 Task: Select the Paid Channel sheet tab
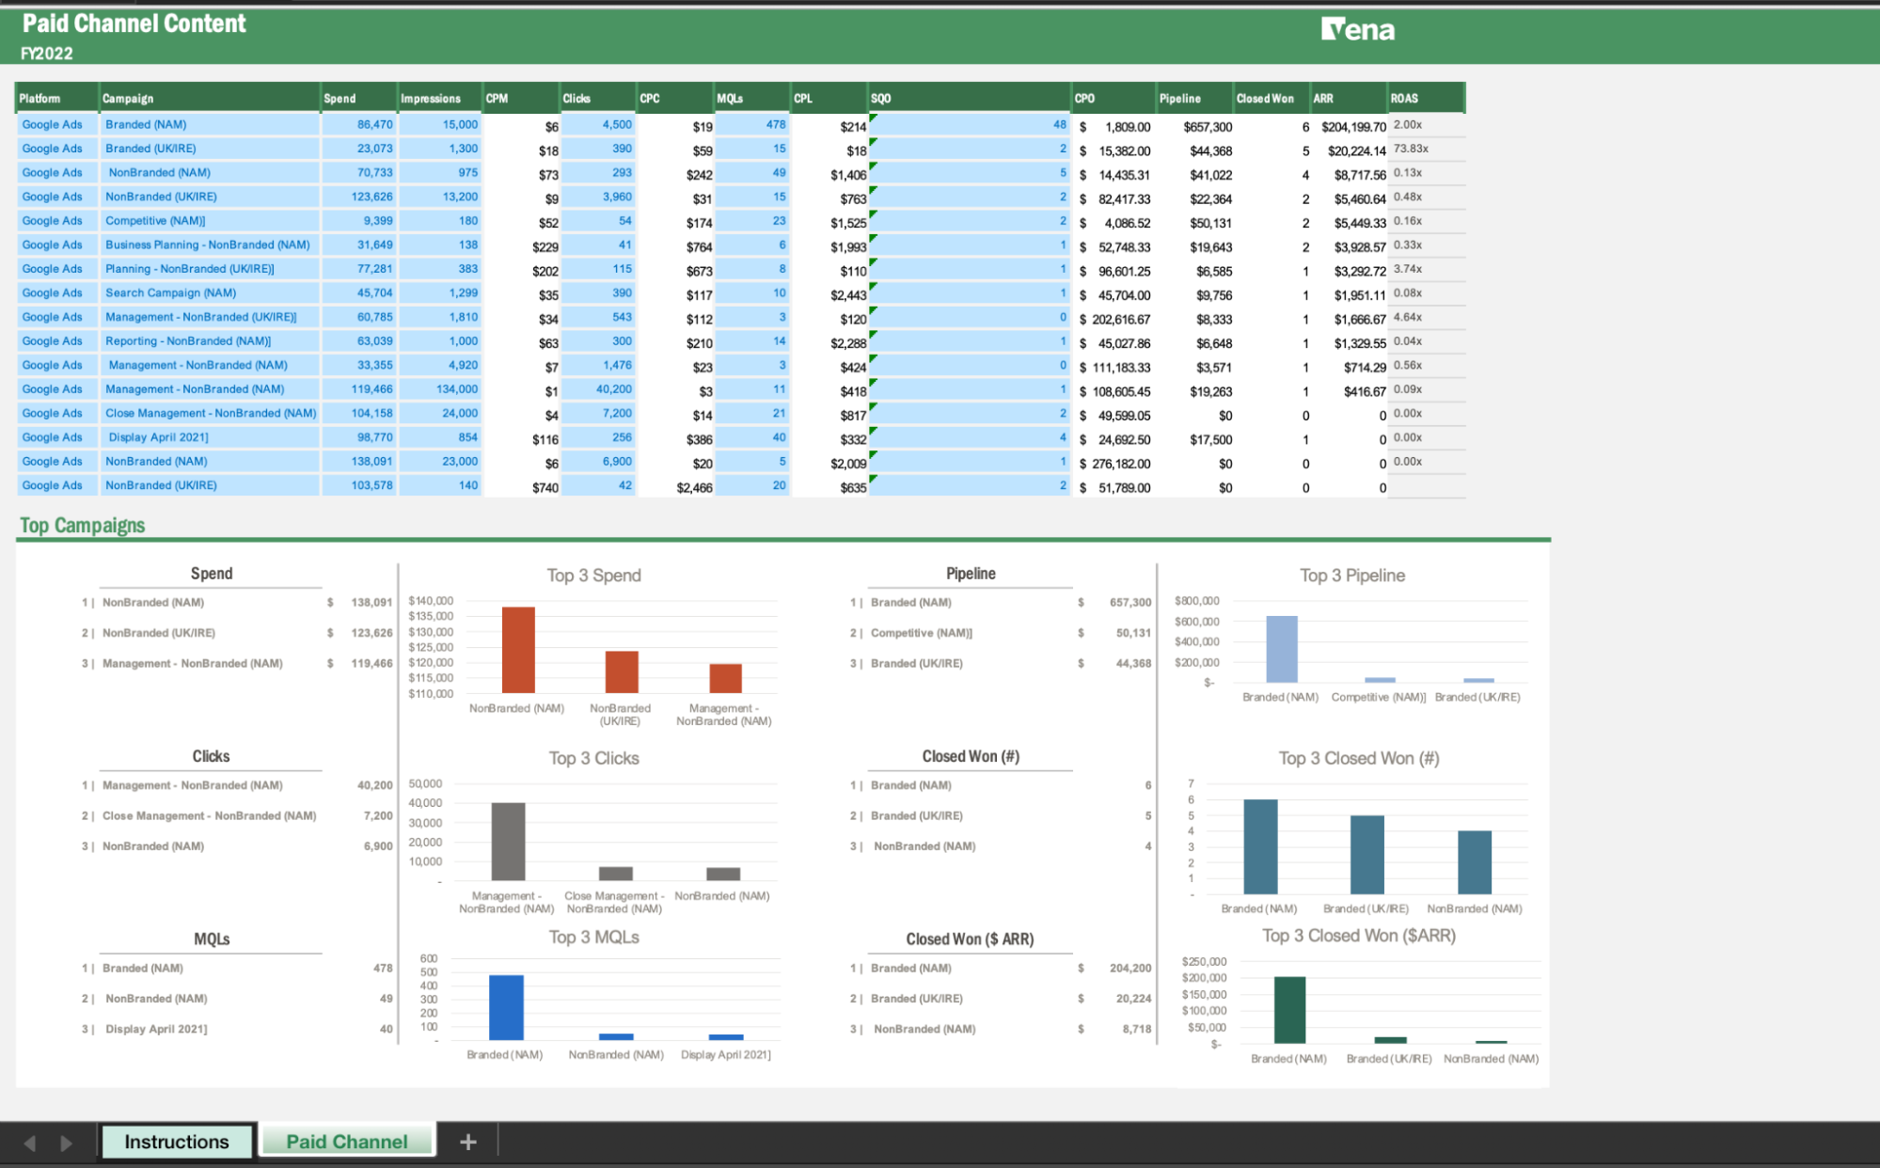[x=347, y=1142]
